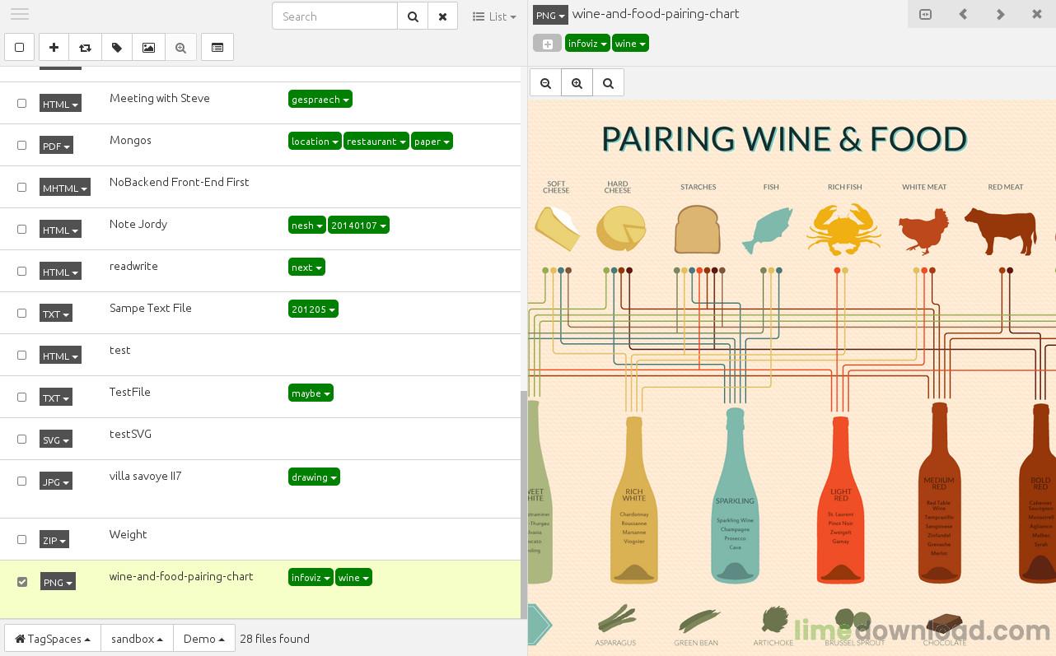Toggle the select-all checkbox button
1056x656 pixels.
(x=20, y=48)
